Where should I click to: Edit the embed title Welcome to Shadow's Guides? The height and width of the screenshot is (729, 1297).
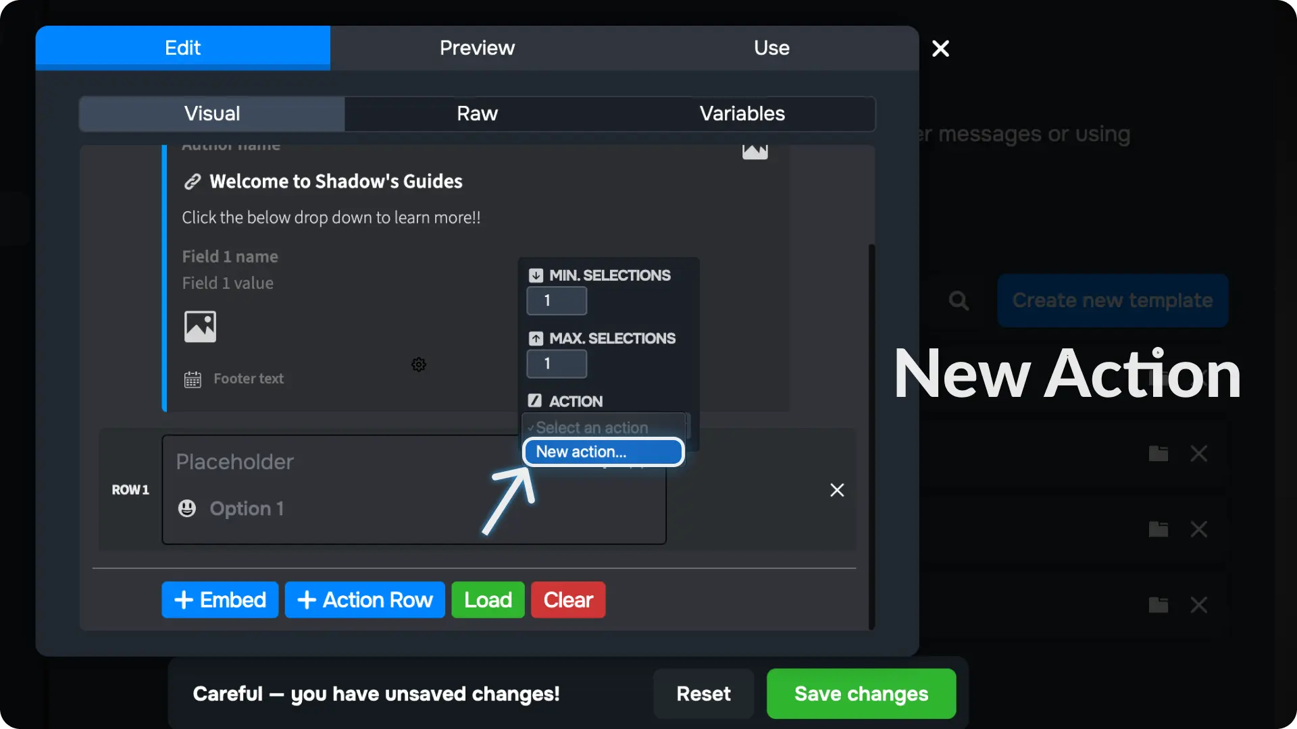(x=336, y=182)
